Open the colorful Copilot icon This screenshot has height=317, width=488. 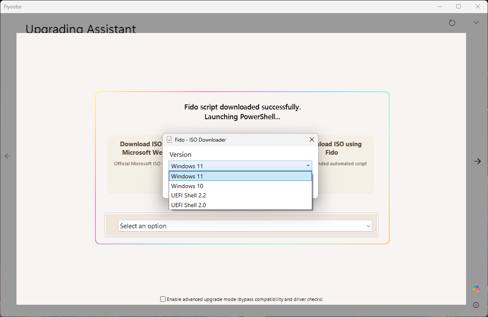476,289
